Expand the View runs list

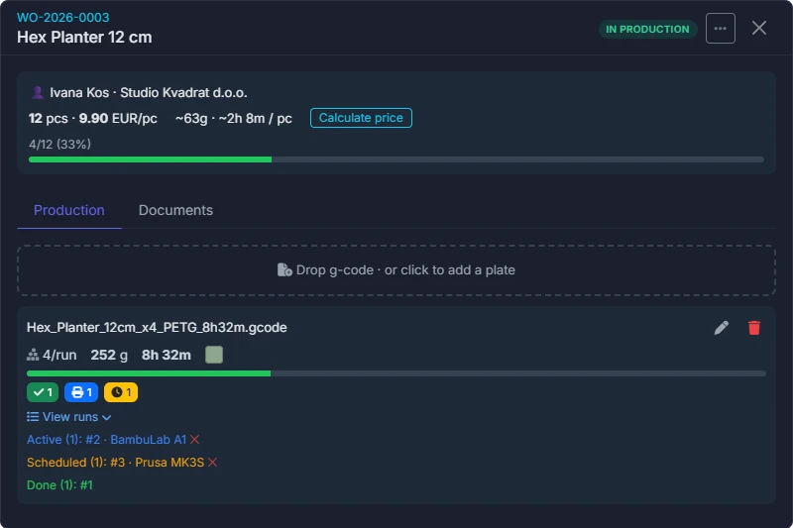click(x=68, y=417)
